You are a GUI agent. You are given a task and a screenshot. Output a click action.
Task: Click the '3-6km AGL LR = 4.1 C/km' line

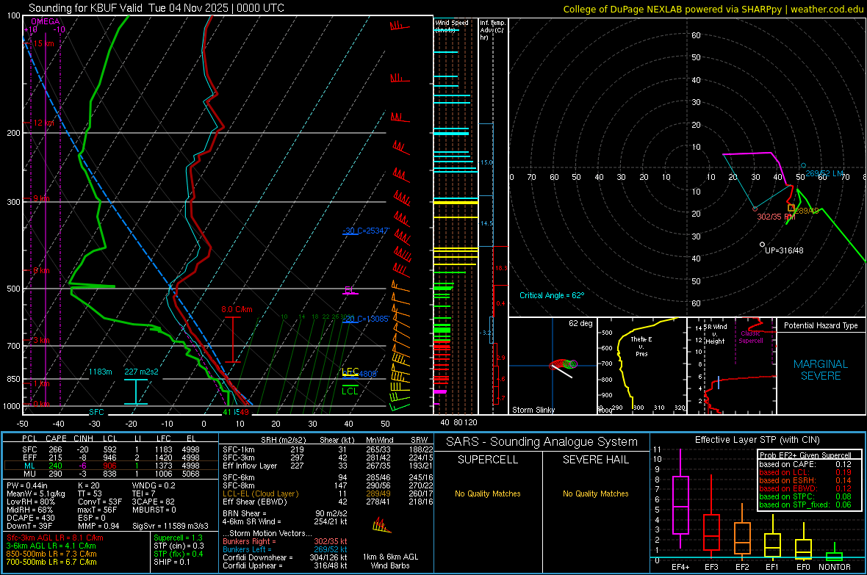point(51,546)
